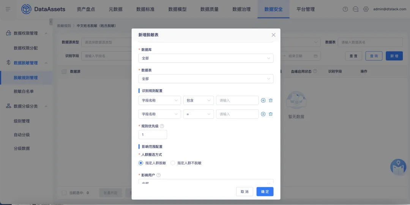Open the 资产盘点 tab

(x=86, y=9)
